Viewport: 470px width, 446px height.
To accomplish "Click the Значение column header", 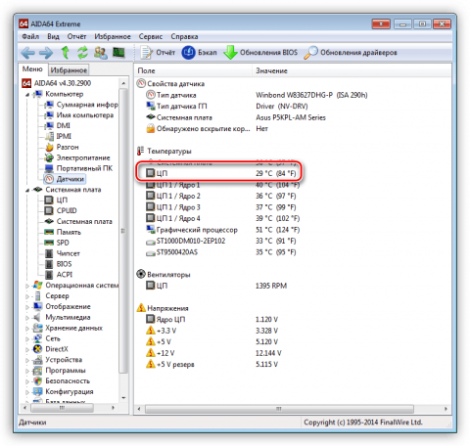I will pyautogui.click(x=271, y=70).
